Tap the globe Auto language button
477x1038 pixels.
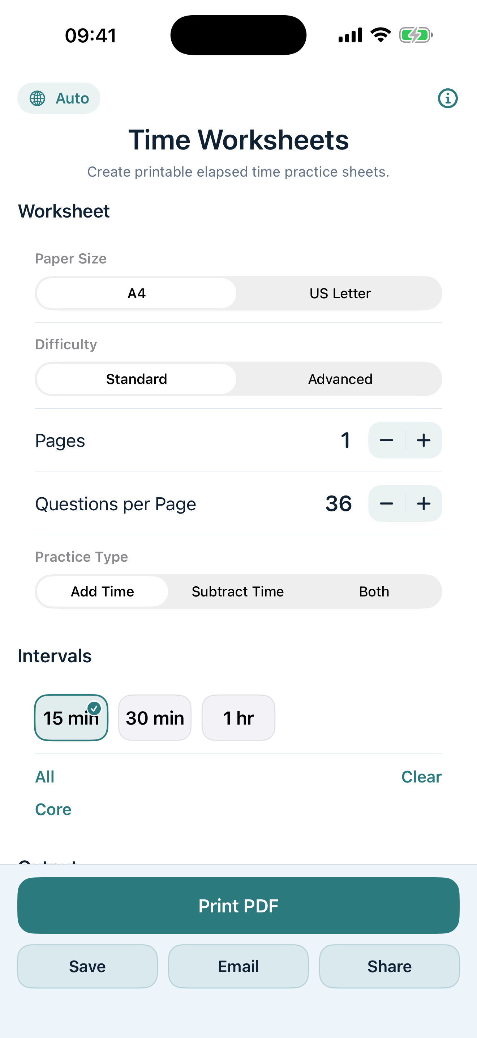coord(59,98)
